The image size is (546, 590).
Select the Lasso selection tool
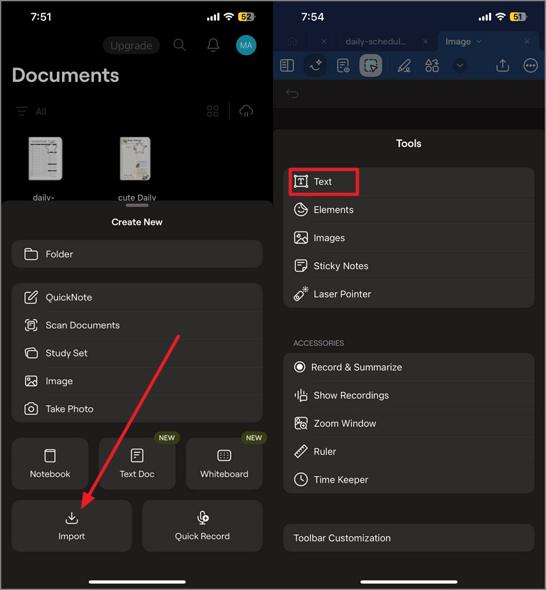coord(371,65)
